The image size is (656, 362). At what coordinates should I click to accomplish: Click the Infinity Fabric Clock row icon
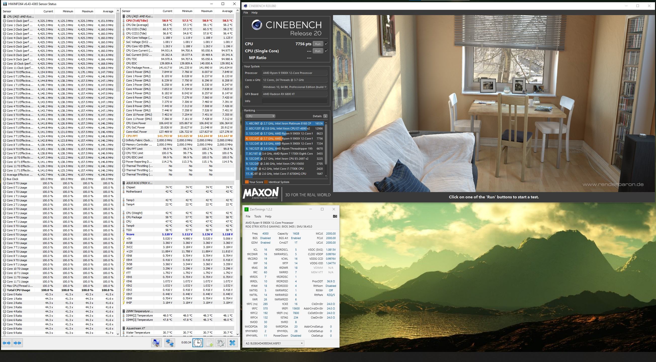coord(124,140)
